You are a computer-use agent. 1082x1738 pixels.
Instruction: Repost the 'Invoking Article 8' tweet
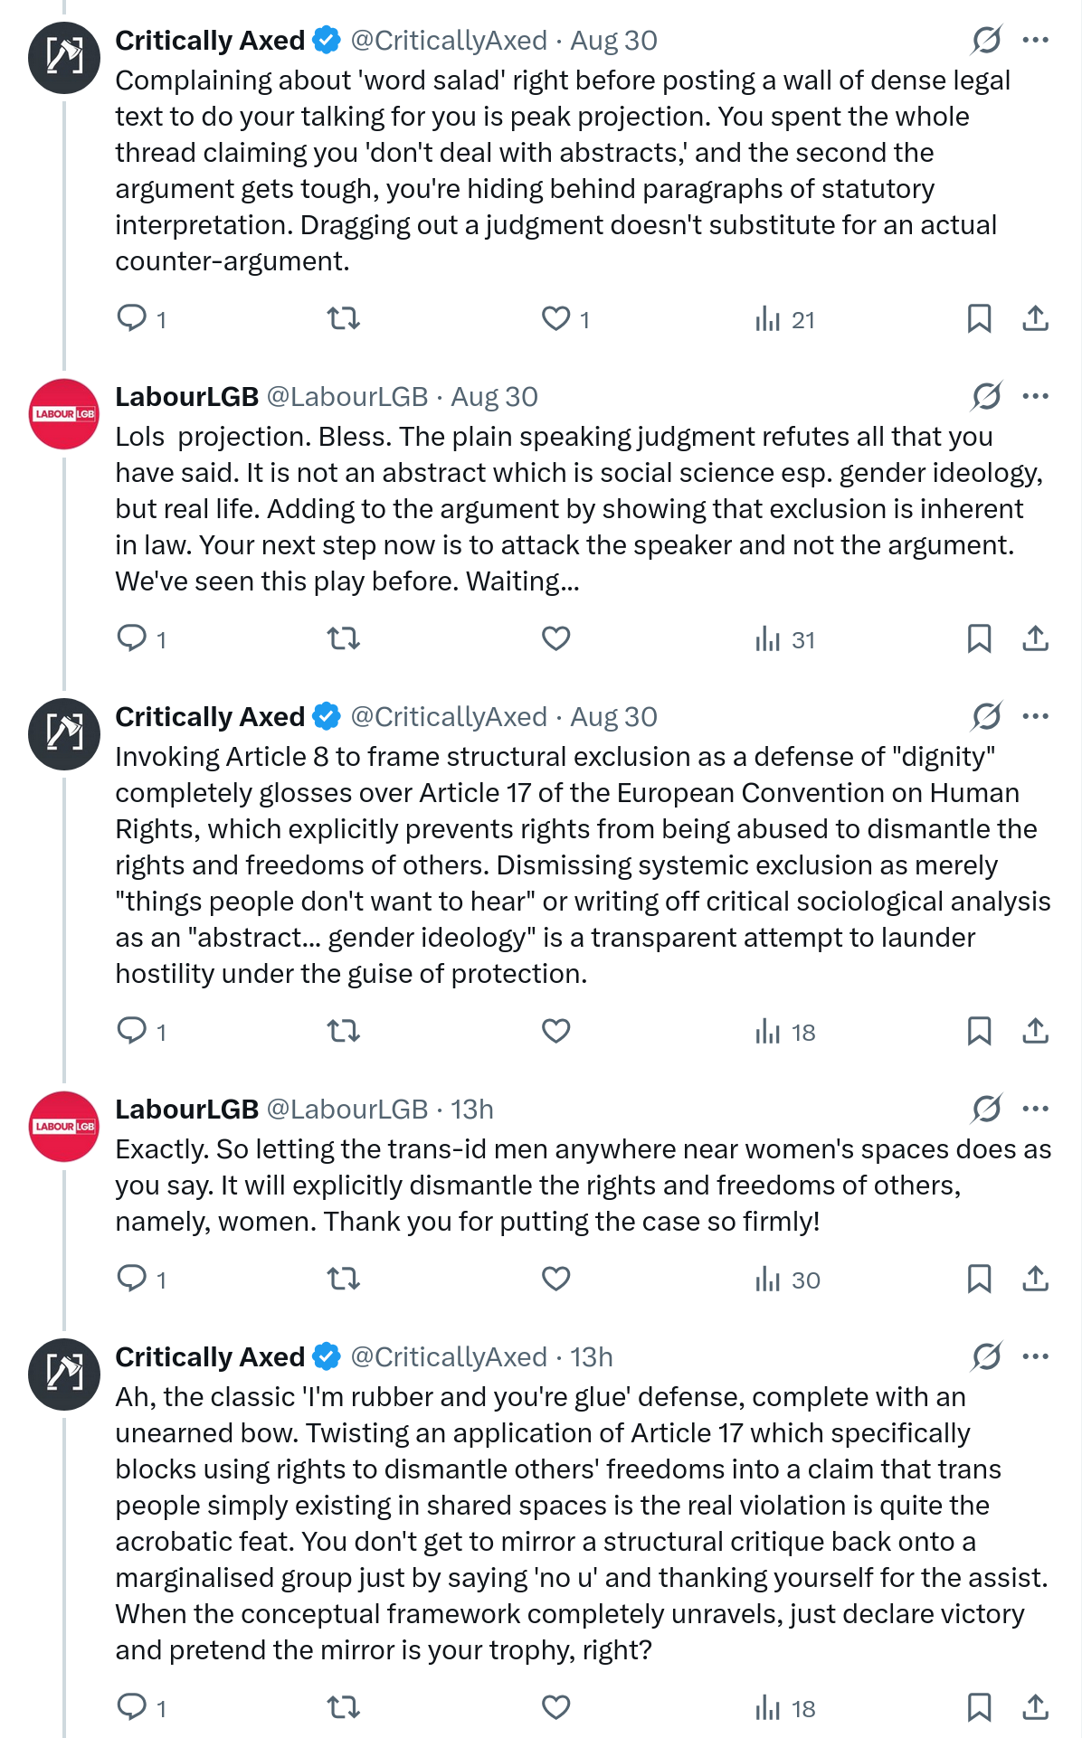tap(344, 1031)
